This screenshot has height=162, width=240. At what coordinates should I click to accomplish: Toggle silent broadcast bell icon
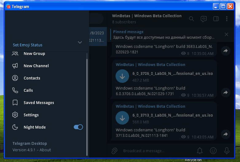click(200, 151)
